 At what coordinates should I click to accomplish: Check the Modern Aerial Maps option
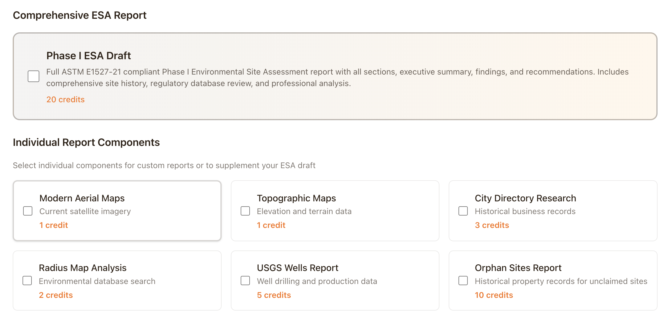[27, 211]
